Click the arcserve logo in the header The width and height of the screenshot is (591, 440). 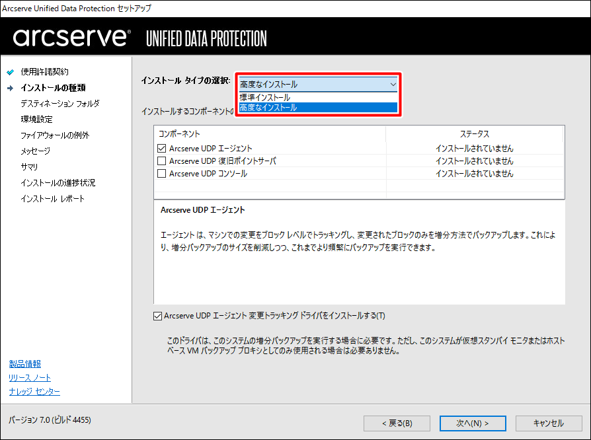(x=71, y=37)
